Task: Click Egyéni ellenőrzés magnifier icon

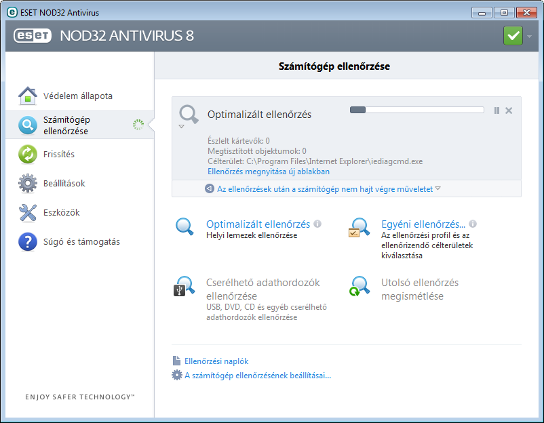Action: coord(359,228)
